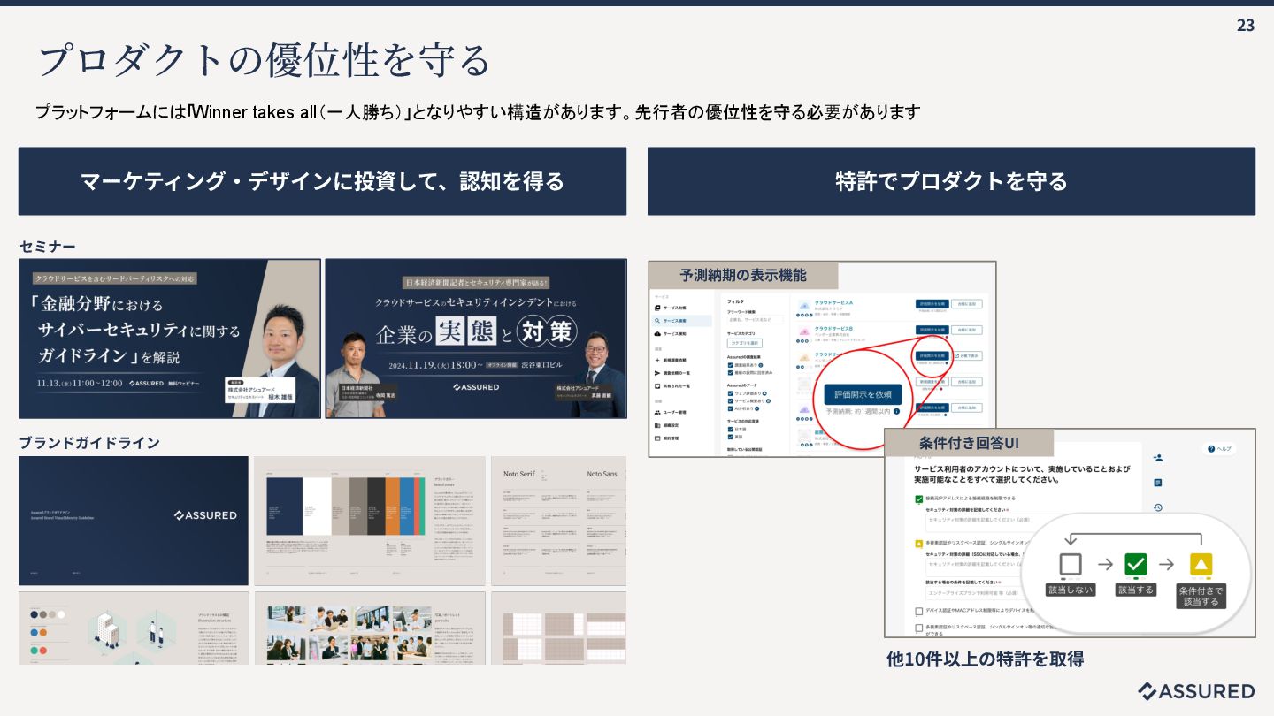Click 条件付き回答UI label

pyautogui.click(x=969, y=443)
